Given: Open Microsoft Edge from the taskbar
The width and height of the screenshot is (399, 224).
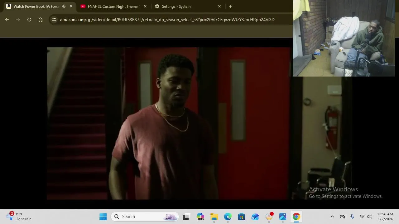Looking at the screenshot, I should (x=228, y=217).
